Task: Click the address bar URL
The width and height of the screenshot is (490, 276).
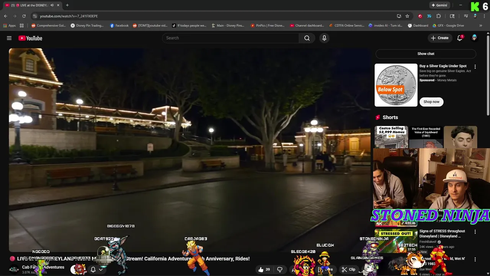Action: [x=69, y=16]
